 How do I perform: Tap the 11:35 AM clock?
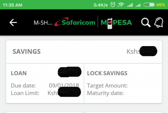pos(13,5)
